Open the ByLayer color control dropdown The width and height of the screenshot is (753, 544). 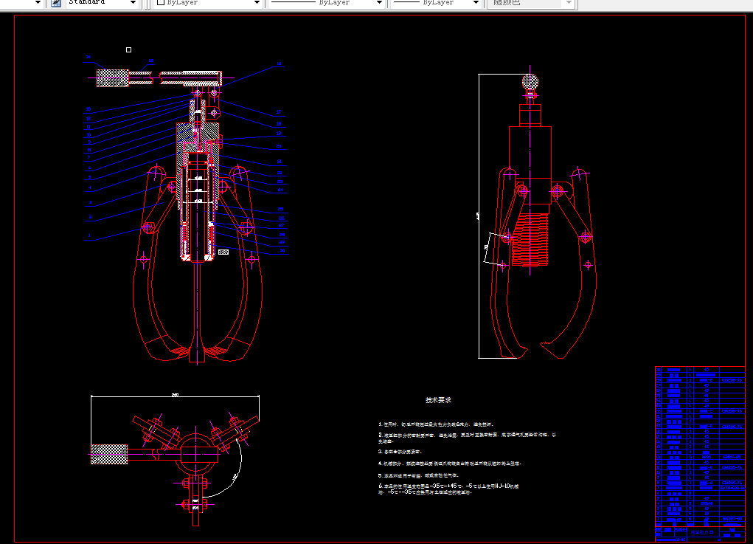pos(257,3)
